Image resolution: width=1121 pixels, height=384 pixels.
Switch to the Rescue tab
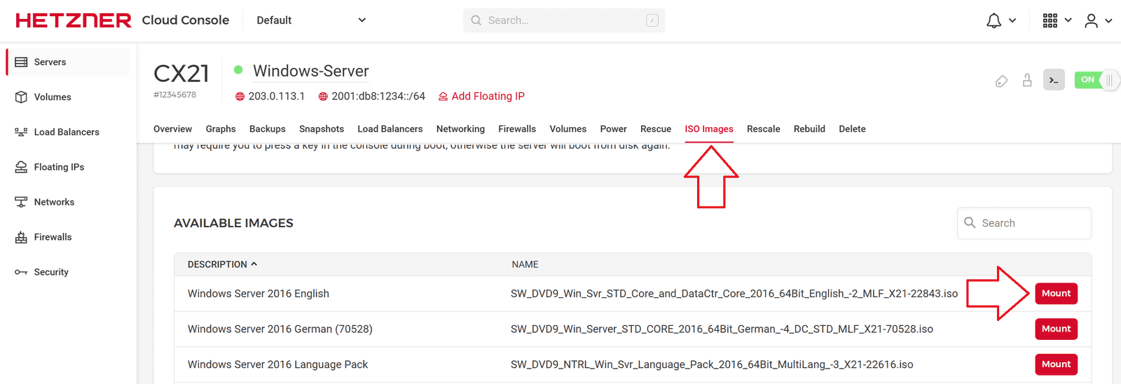[x=655, y=129]
